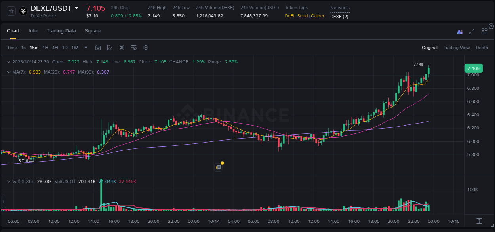This screenshot has height=232, width=495.
Task: Select the 1D timeframe
Action: pyautogui.click(x=65, y=48)
